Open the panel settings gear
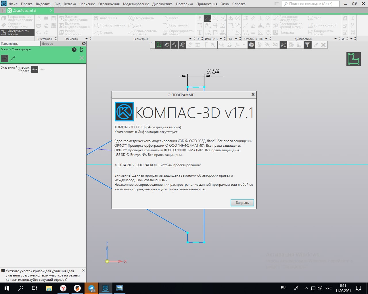Viewport: 368px width, 294px height. [84, 44]
